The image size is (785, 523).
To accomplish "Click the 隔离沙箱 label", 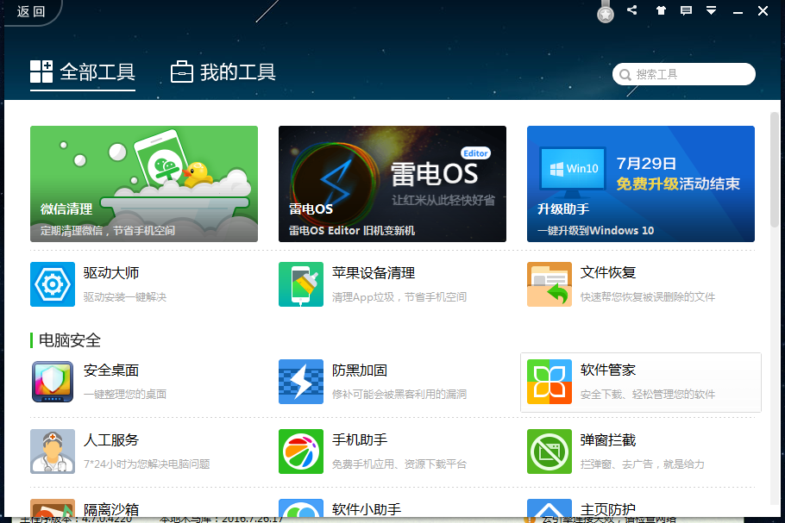I will point(111,509).
